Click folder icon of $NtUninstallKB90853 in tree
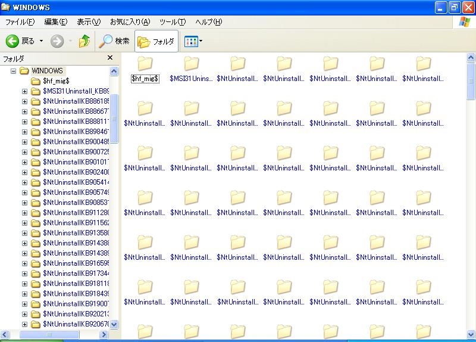 tap(36, 203)
